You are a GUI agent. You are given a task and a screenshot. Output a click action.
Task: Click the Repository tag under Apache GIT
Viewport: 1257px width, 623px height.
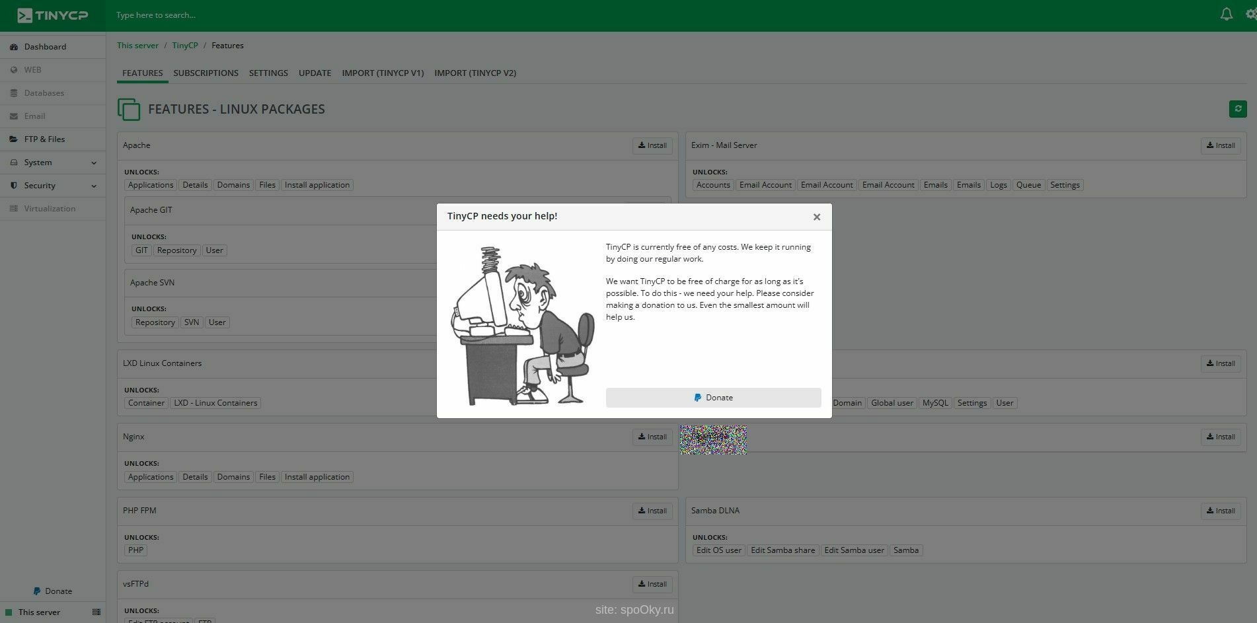point(176,250)
